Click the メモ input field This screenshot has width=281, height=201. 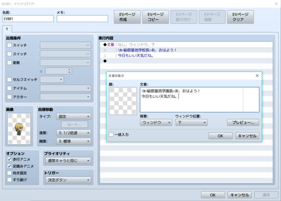tap(82, 18)
